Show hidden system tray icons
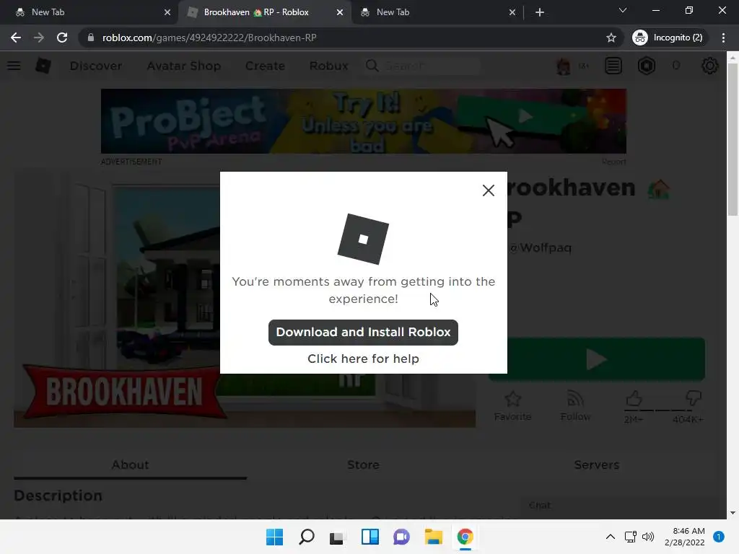The width and height of the screenshot is (739, 554). pos(610,537)
